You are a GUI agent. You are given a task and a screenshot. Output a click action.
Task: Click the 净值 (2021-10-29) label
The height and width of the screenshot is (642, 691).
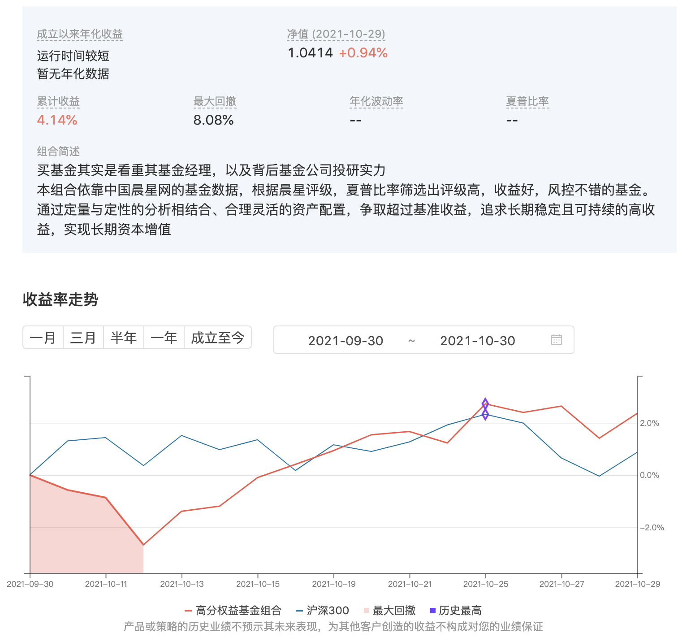coord(336,34)
